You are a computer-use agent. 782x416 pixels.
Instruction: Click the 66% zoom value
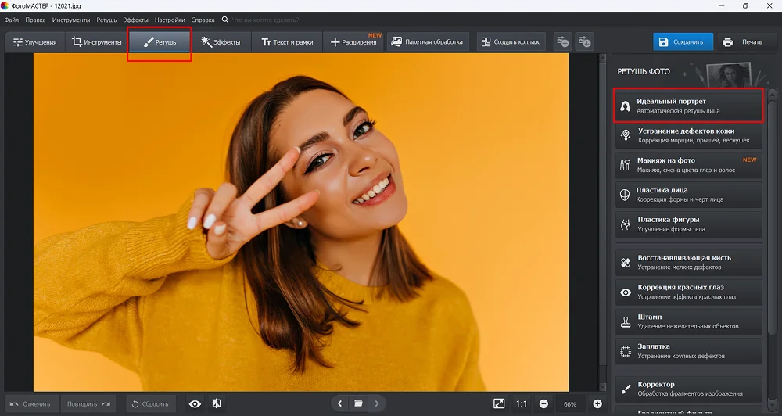569,404
